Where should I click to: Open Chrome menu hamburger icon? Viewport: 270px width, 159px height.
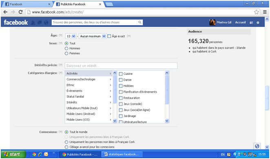(x=265, y=12)
